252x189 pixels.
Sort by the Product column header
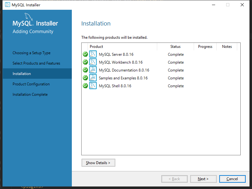tap(122, 47)
